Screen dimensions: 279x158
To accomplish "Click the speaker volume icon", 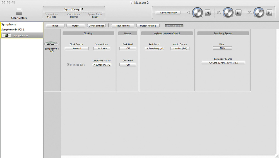I will pyautogui.click(x=189, y=13).
